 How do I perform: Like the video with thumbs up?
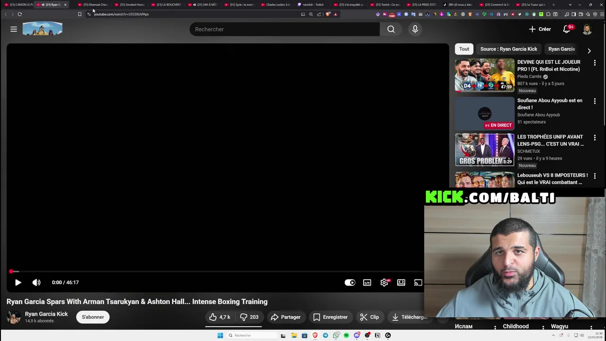[220, 317]
